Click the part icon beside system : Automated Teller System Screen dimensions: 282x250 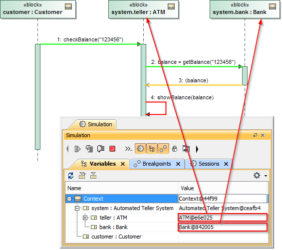86,208
